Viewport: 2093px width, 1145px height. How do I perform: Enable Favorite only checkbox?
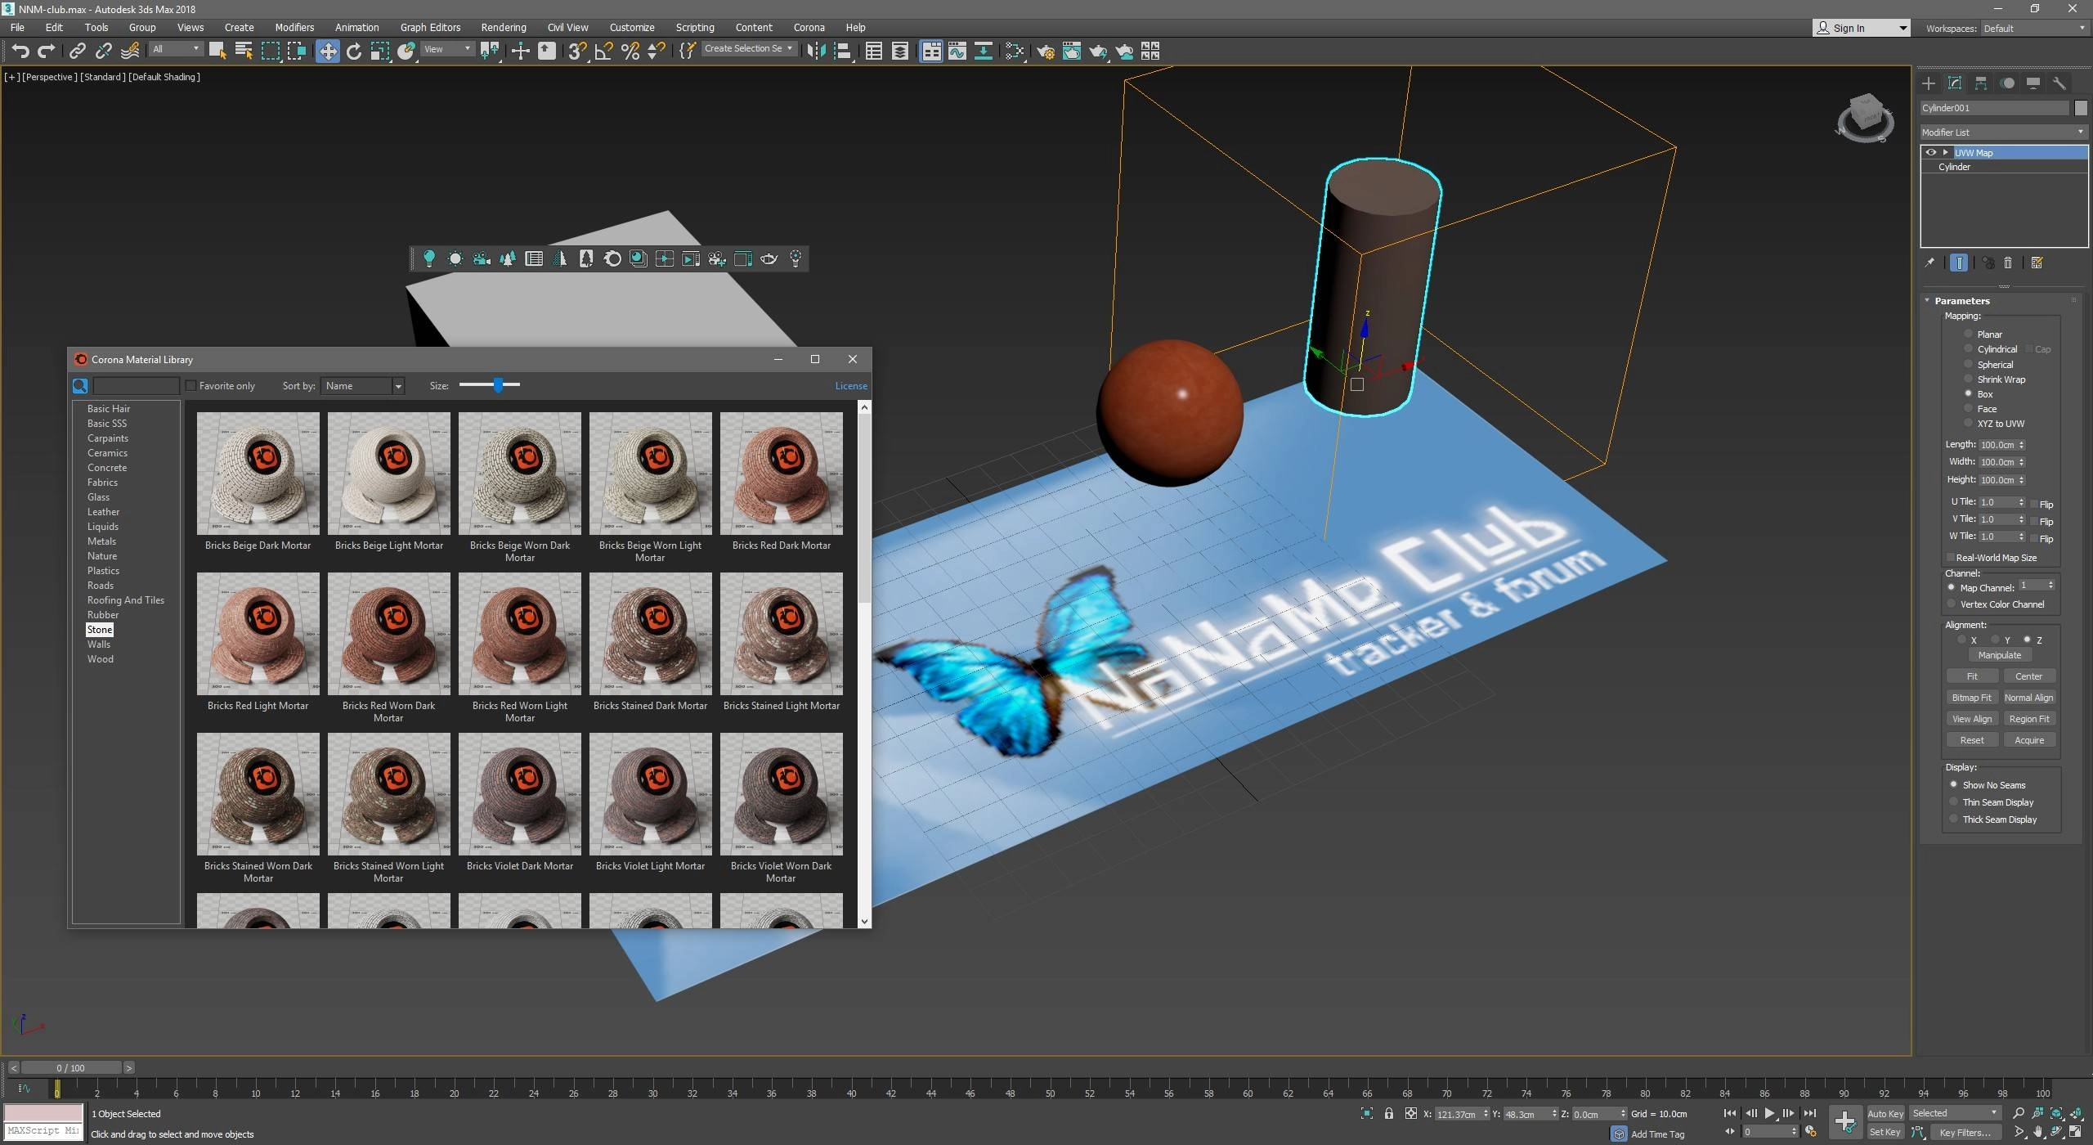[x=191, y=386]
